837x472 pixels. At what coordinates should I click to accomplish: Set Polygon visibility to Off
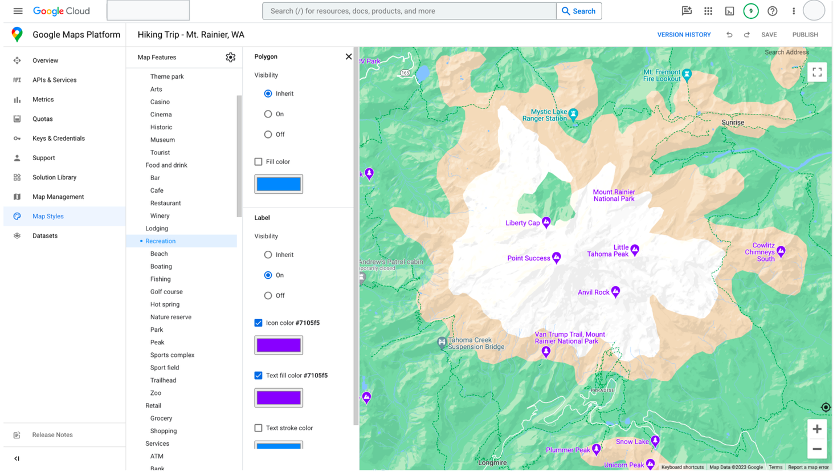point(268,135)
